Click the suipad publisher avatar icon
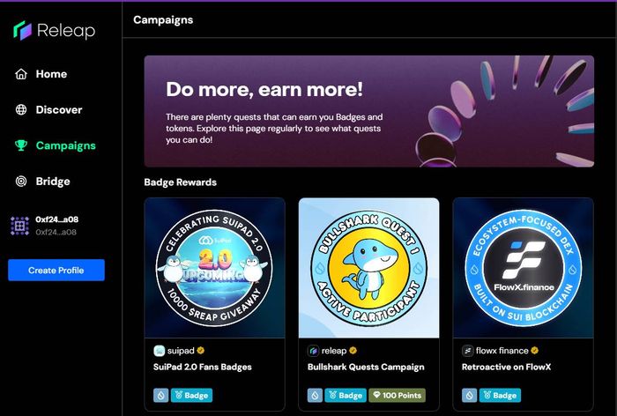 [x=159, y=350]
